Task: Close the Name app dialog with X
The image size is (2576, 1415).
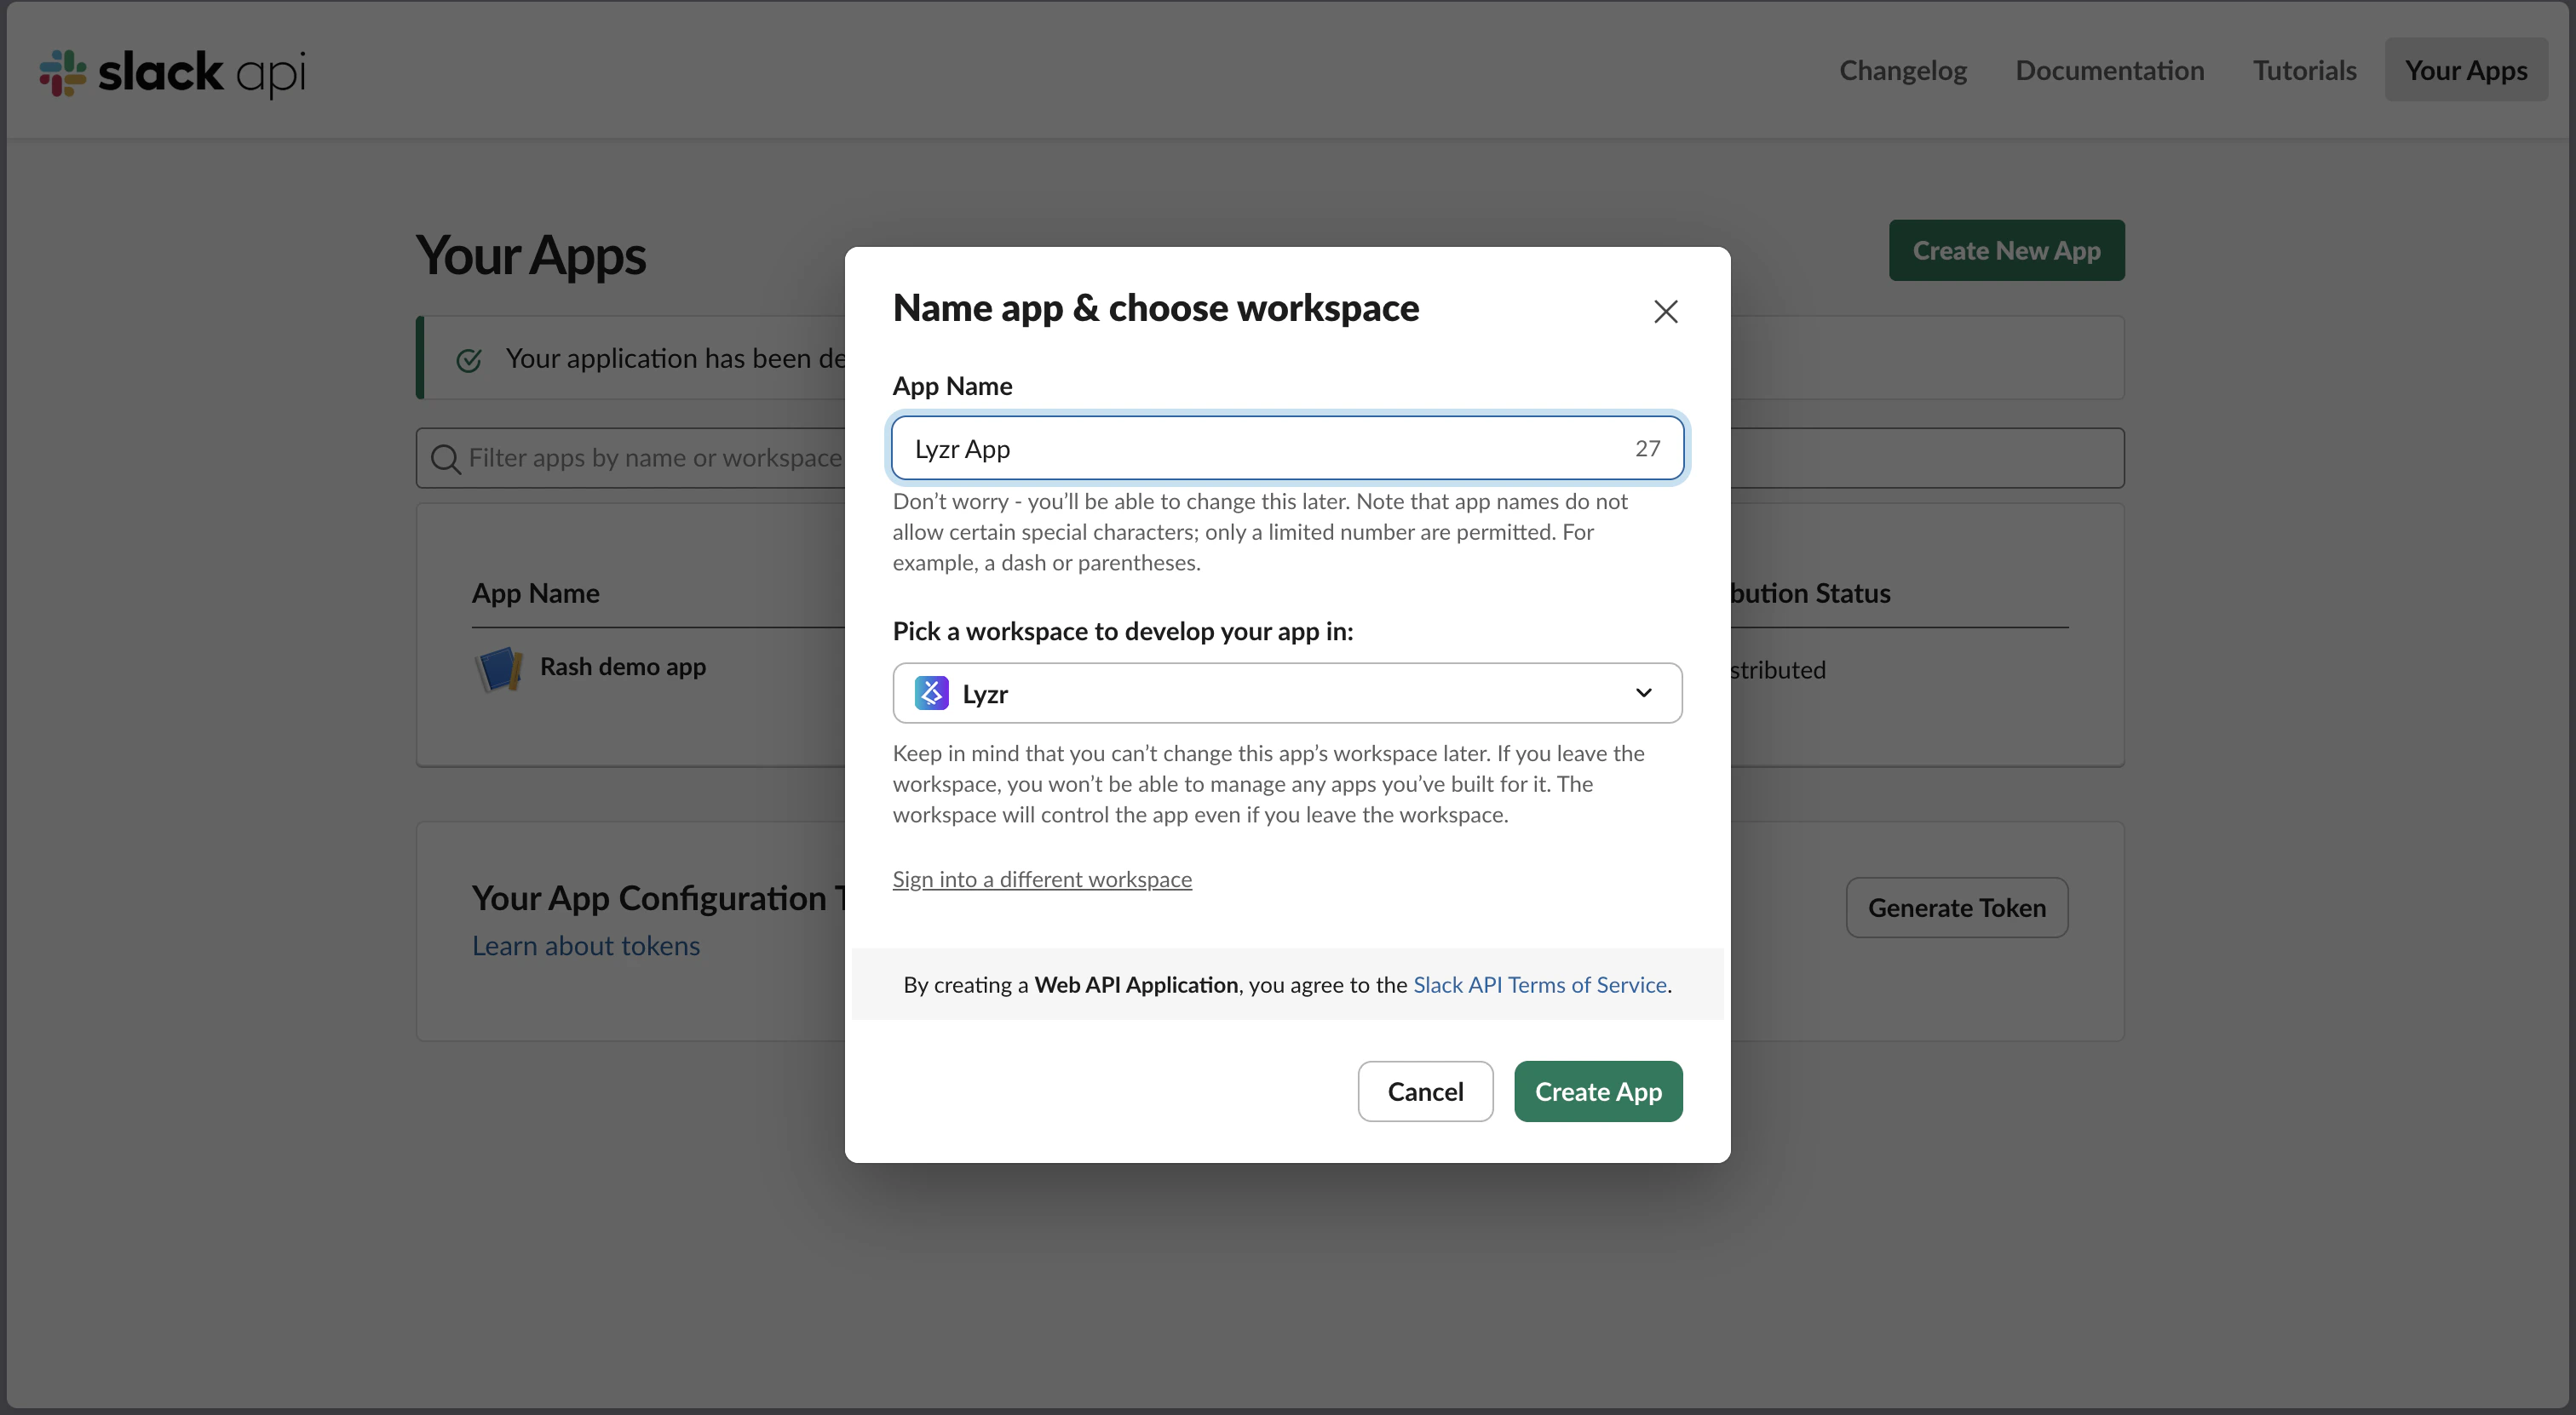Action: 1665,312
